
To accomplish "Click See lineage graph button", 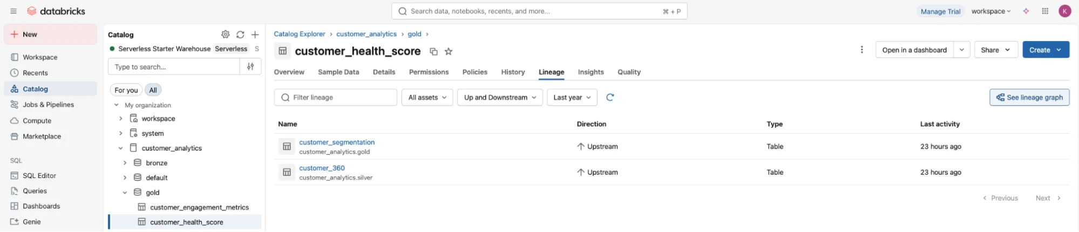I will pyautogui.click(x=1029, y=98).
